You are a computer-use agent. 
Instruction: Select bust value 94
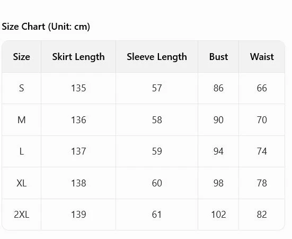pos(218,151)
